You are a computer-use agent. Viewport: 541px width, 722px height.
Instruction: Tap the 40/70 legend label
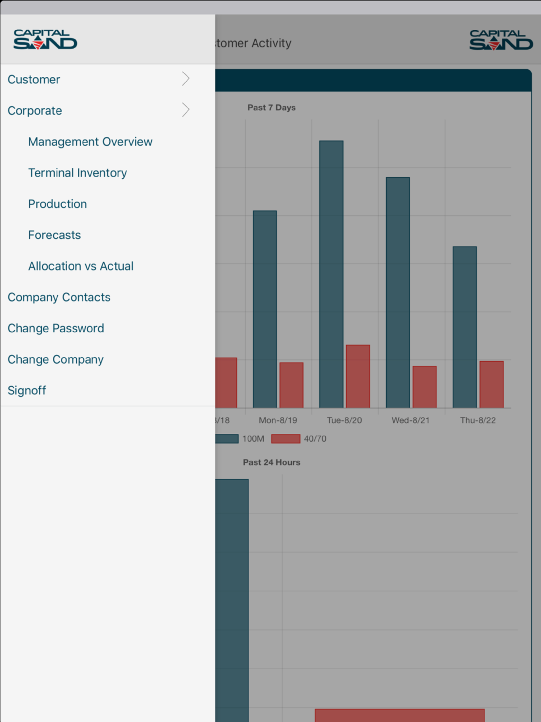click(315, 439)
